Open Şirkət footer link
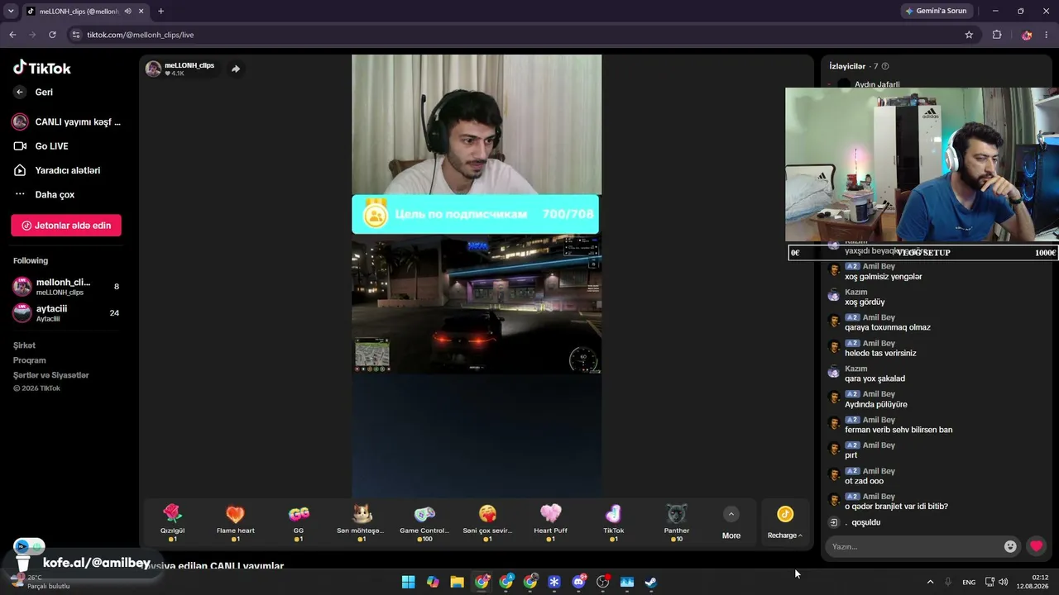 [24, 345]
